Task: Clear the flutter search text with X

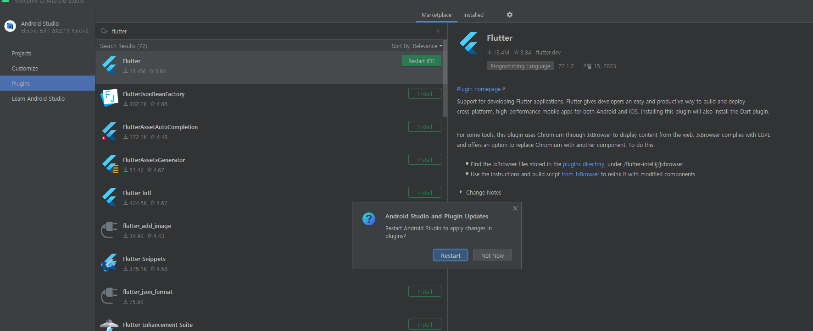Action: (438, 31)
